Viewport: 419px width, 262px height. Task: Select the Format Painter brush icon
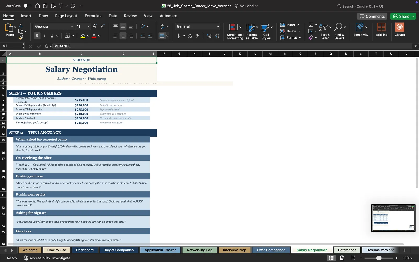click(21, 37)
